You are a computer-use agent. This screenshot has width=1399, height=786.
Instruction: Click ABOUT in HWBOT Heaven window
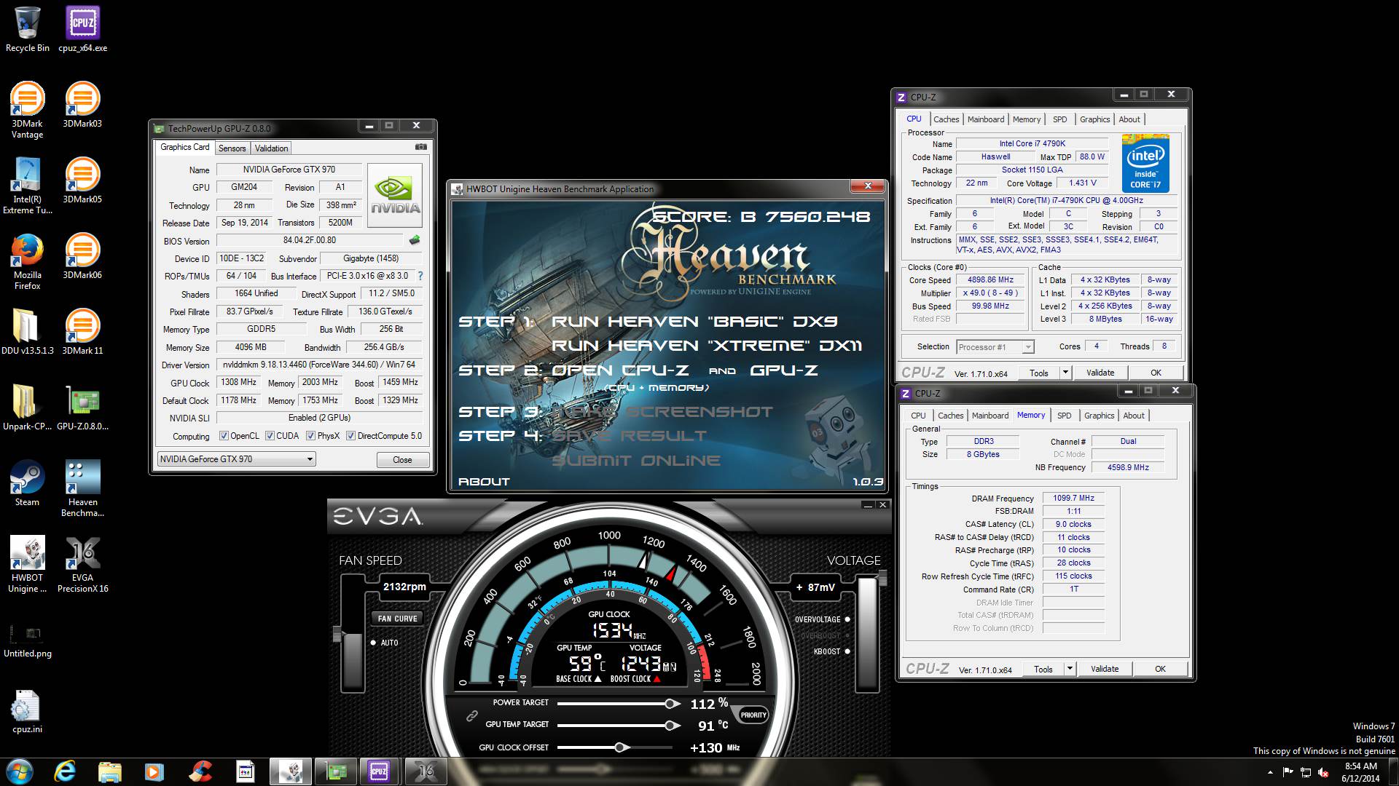coord(484,482)
